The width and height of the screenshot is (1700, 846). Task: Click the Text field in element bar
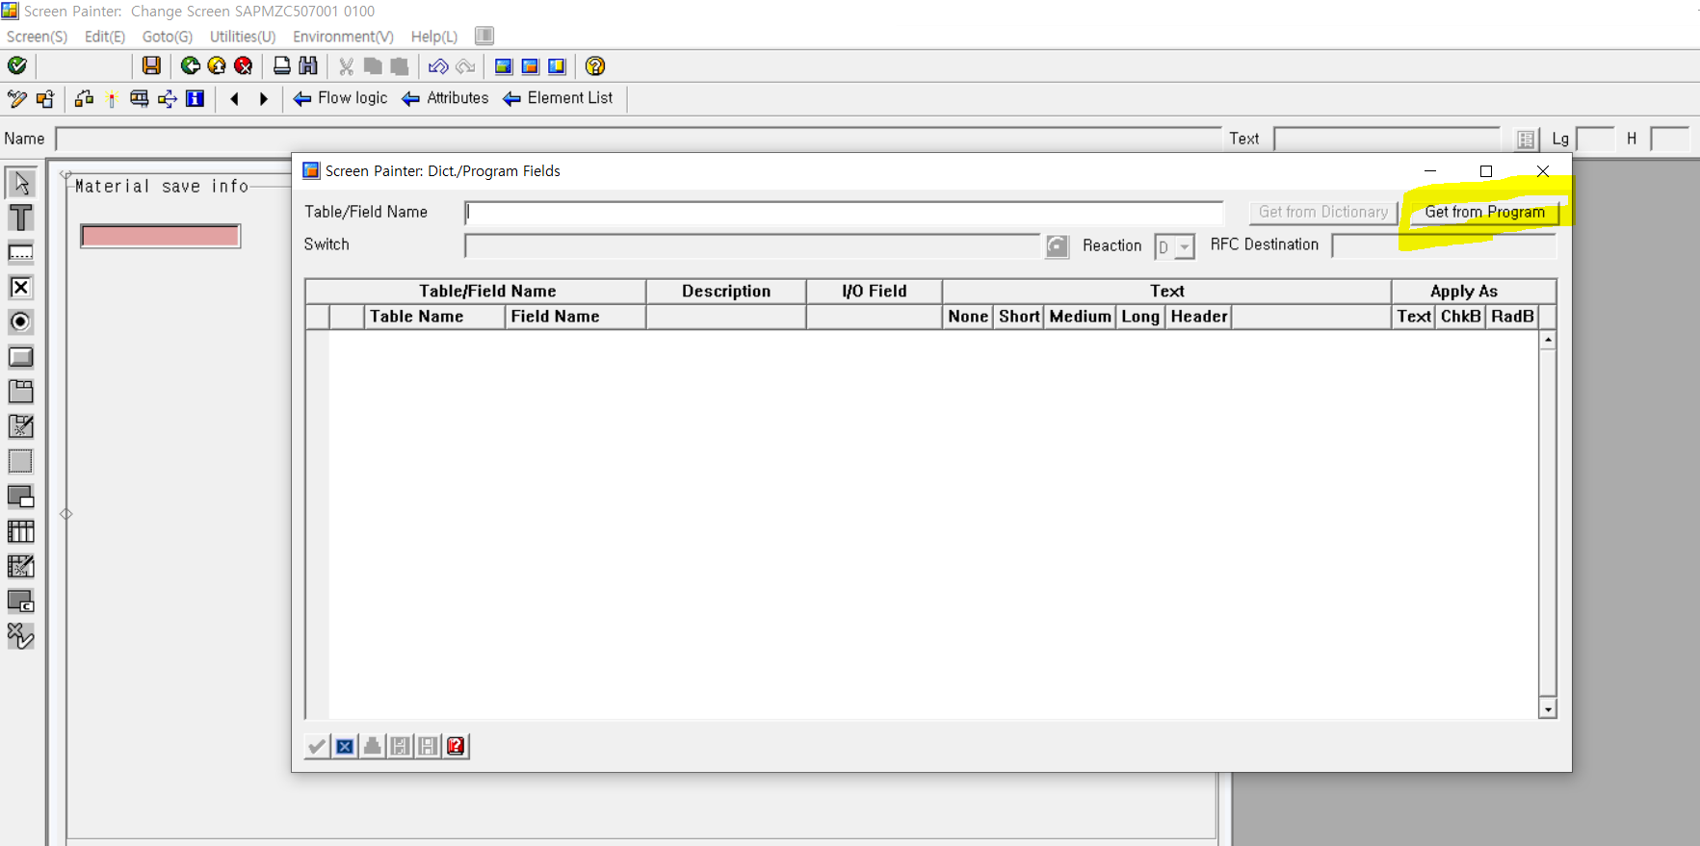coord(1387,140)
